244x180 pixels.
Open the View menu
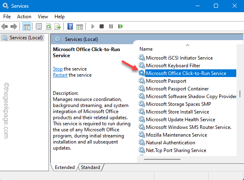pos(43,17)
